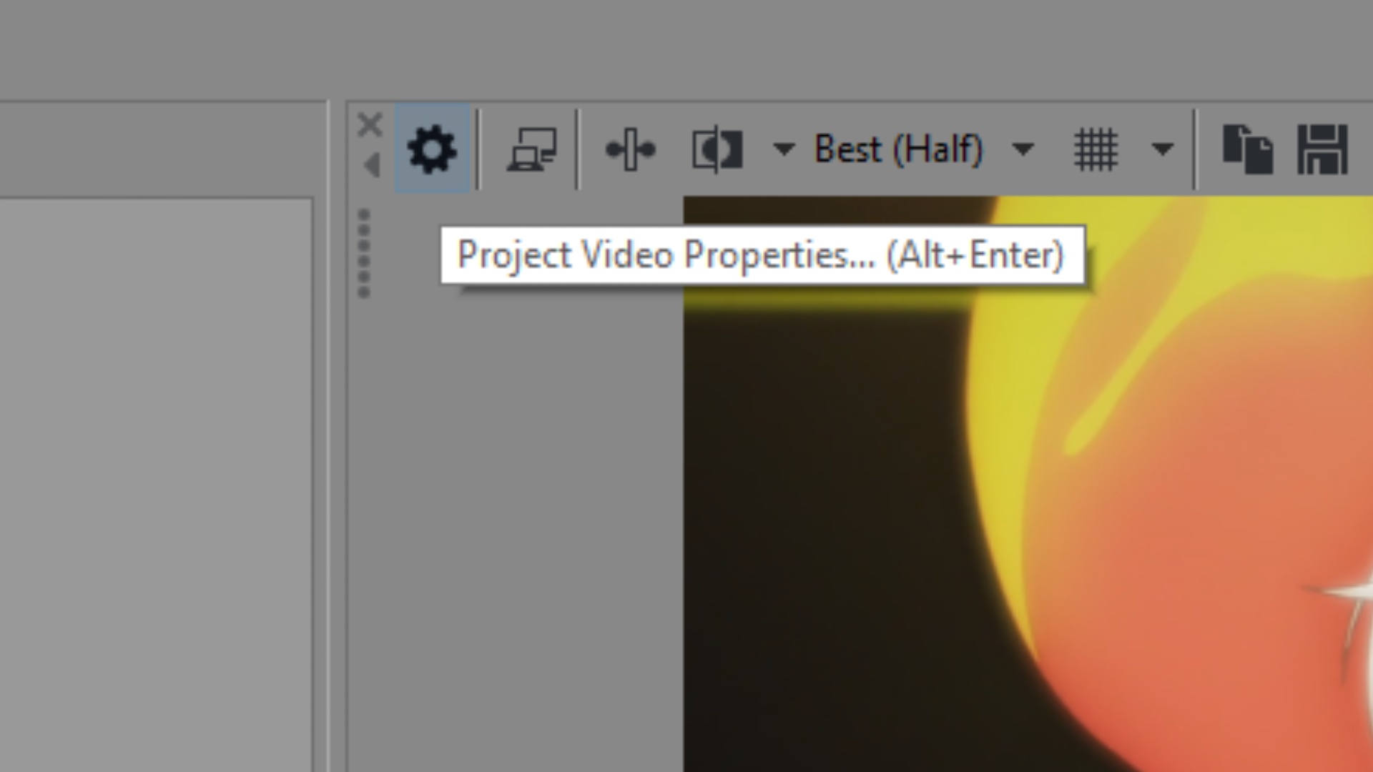Toggle the Overlays grid icon
The width and height of the screenshot is (1373, 772).
coord(1095,149)
